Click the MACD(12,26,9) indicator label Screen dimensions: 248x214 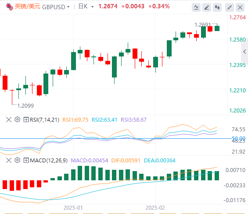[x=49, y=160]
